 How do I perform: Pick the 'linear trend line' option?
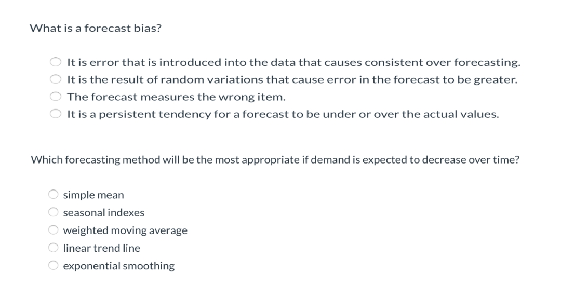tap(53, 248)
